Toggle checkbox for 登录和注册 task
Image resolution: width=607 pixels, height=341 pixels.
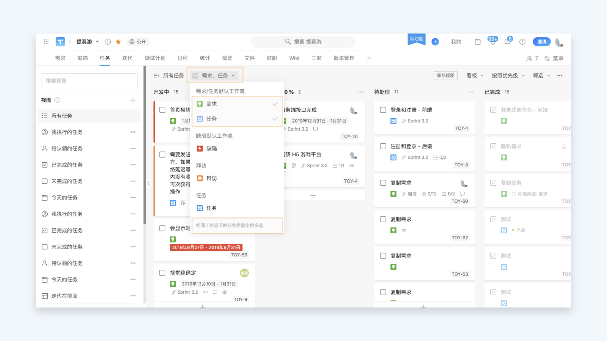coord(383,110)
